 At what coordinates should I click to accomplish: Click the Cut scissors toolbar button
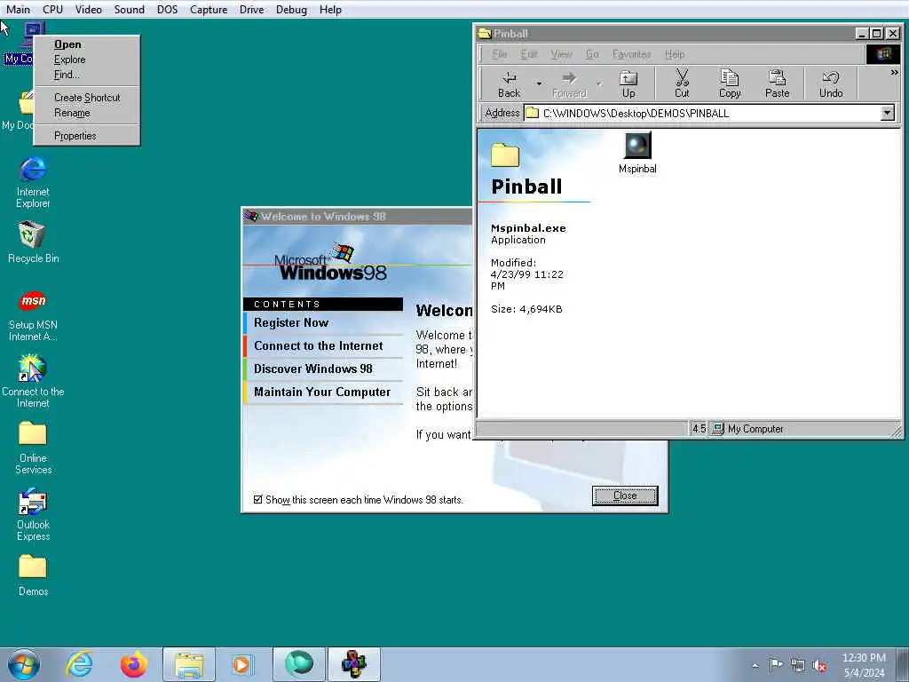point(682,84)
